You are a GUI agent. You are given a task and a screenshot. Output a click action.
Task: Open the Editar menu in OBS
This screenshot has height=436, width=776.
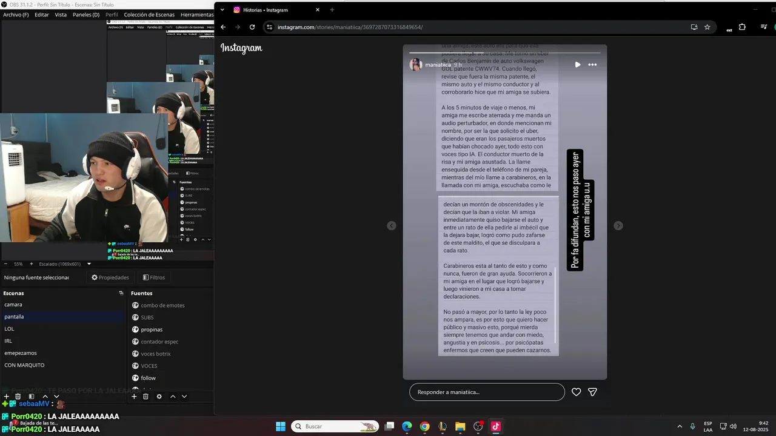(x=42, y=15)
